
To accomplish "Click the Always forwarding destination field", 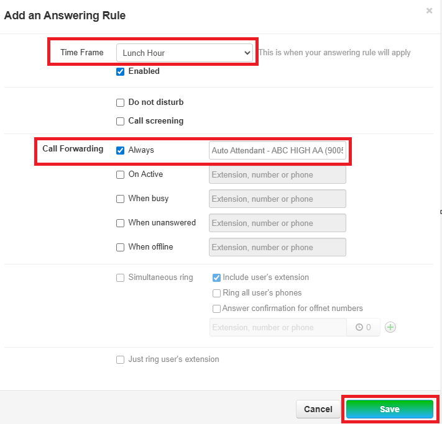I will tap(277, 150).
